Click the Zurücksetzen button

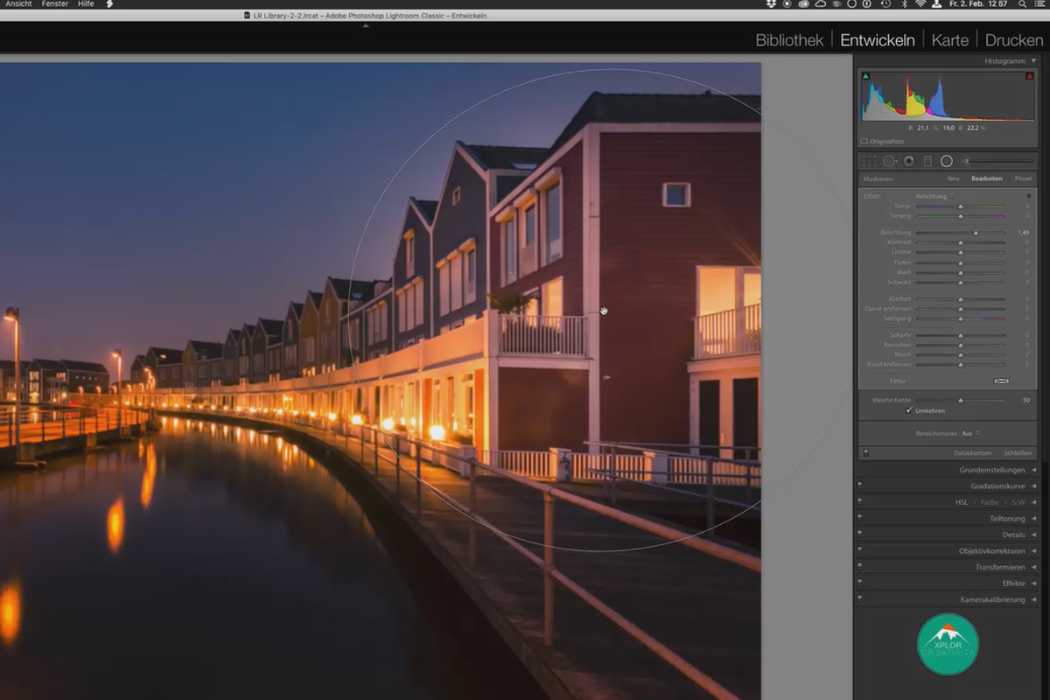coord(972,453)
